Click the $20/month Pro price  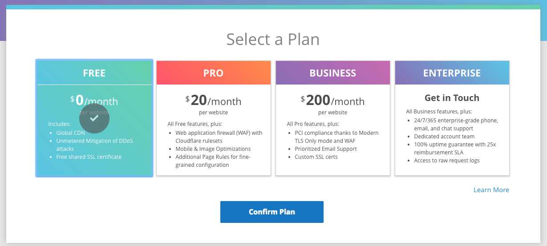(214, 101)
